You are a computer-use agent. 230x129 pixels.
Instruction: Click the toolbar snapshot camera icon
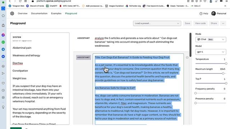coord(192,1)
